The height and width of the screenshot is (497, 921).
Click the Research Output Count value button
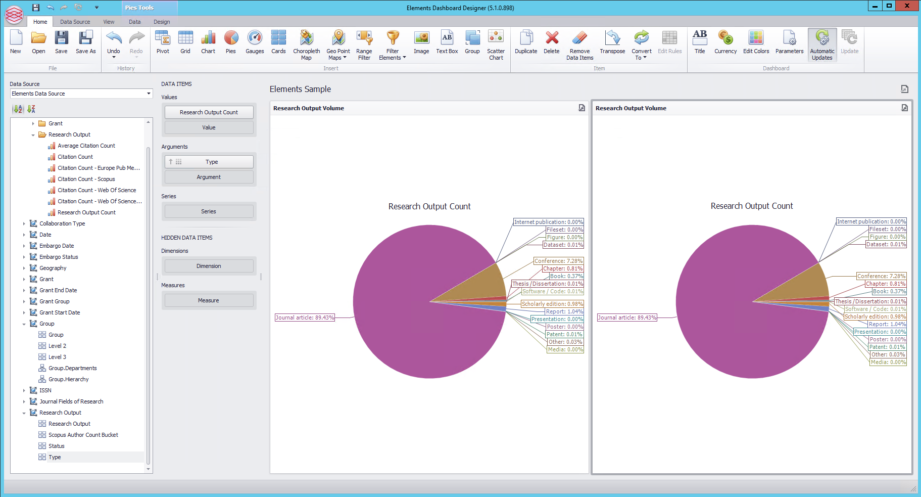tap(209, 112)
